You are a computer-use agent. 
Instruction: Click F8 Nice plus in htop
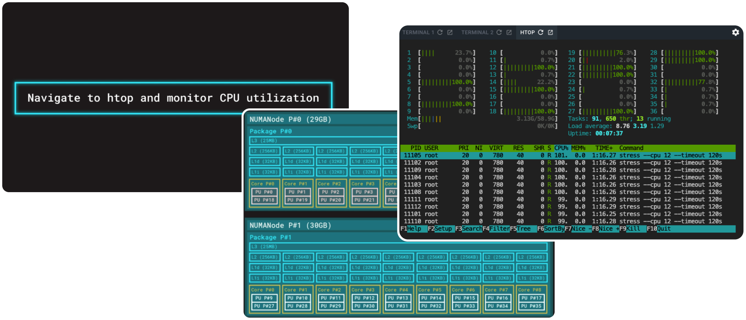(605, 229)
